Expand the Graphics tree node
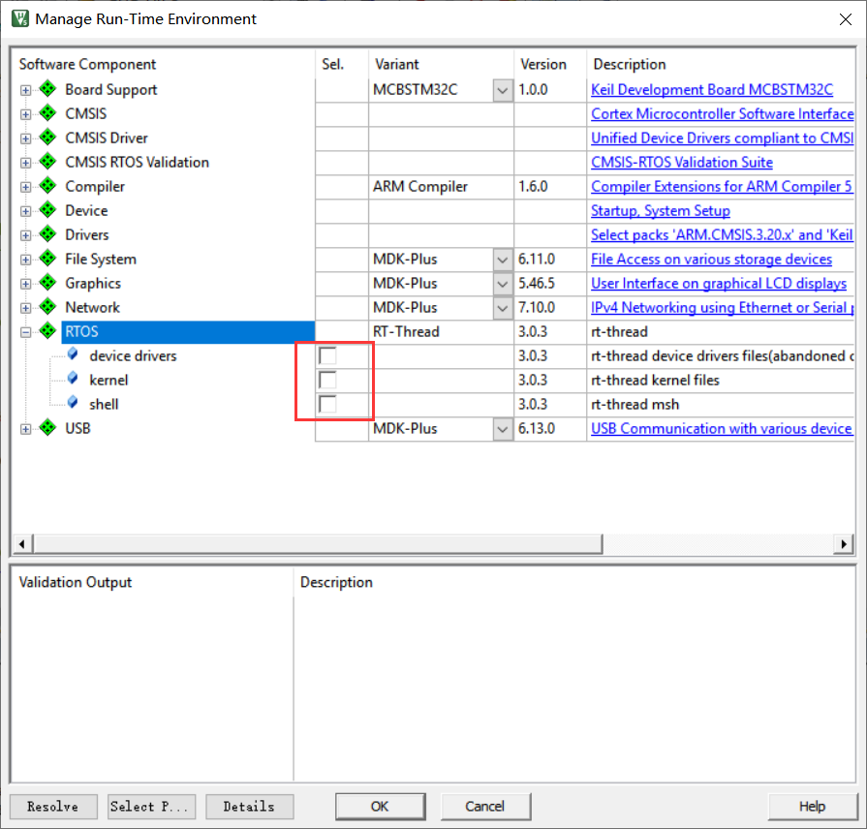 [25, 284]
